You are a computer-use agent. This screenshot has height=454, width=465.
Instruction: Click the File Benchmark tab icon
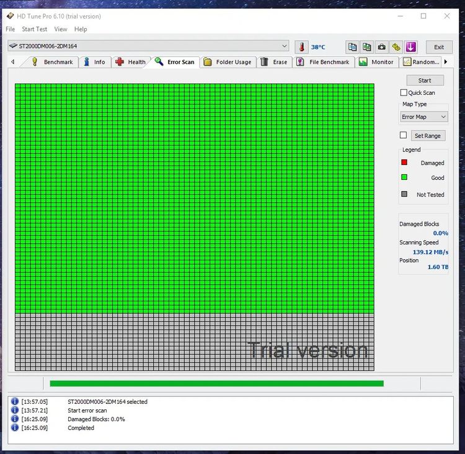[x=300, y=62]
